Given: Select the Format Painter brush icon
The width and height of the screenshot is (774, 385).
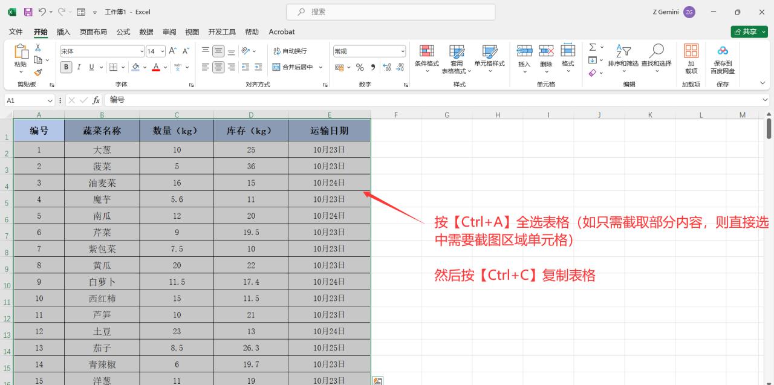Looking at the screenshot, I should 38,72.
